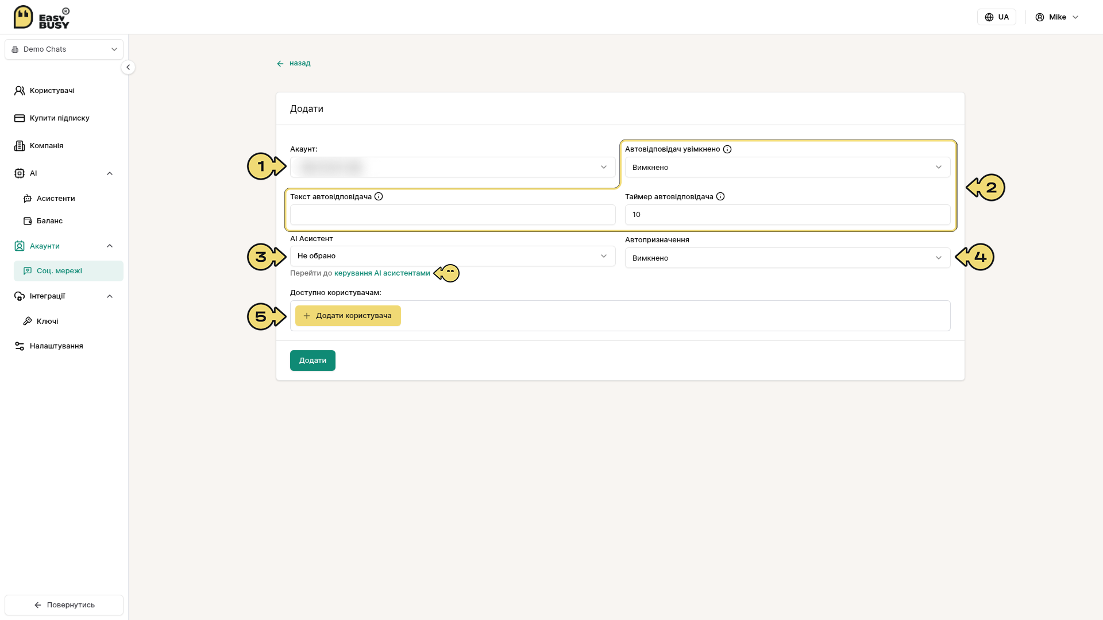Viewport: 1103px width, 620px height.
Task: Click the Налаштування sliders icon
Action: pos(20,346)
